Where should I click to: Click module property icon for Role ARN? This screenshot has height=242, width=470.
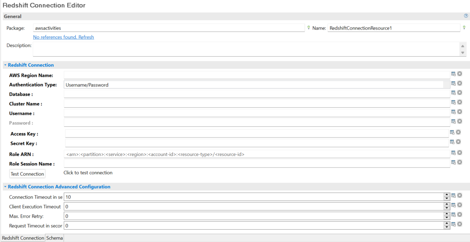point(454,153)
